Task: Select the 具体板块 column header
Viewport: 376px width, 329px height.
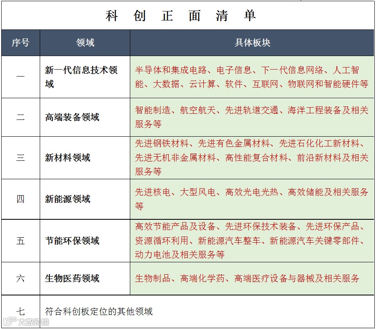Action: point(252,43)
